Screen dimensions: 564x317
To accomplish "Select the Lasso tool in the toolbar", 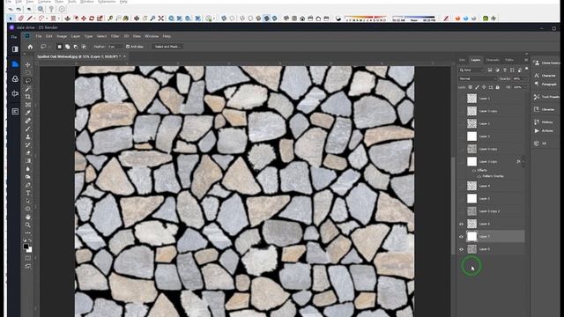I will click(x=27, y=80).
